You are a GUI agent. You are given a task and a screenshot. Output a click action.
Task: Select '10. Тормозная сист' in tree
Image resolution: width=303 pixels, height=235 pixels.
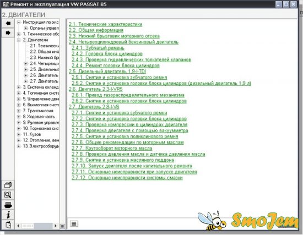pos(41,128)
